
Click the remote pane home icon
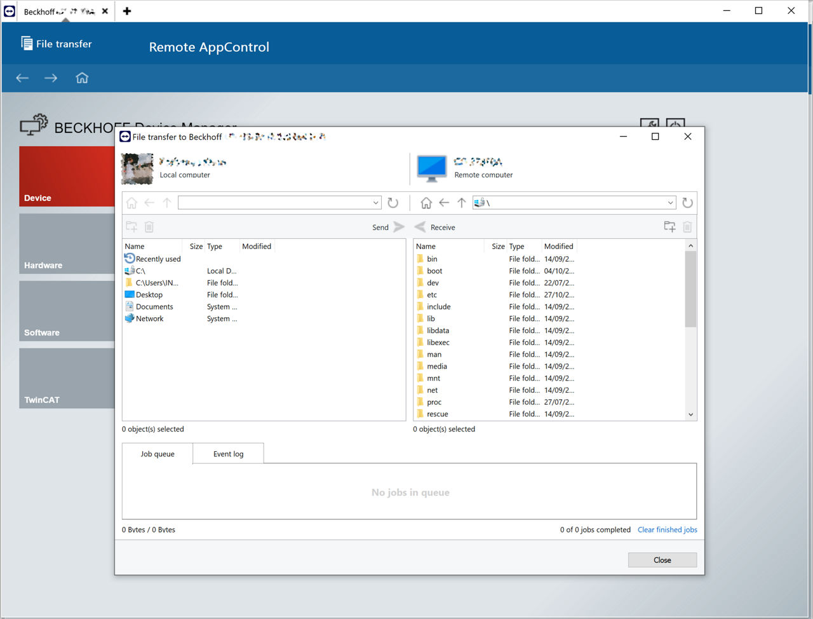tap(426, 203)
